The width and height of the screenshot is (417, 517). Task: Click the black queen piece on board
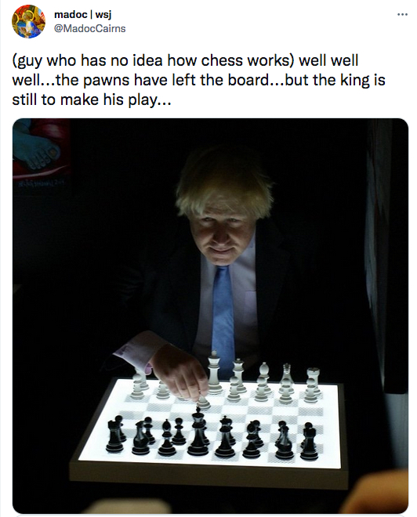click(x=225, y=436)
